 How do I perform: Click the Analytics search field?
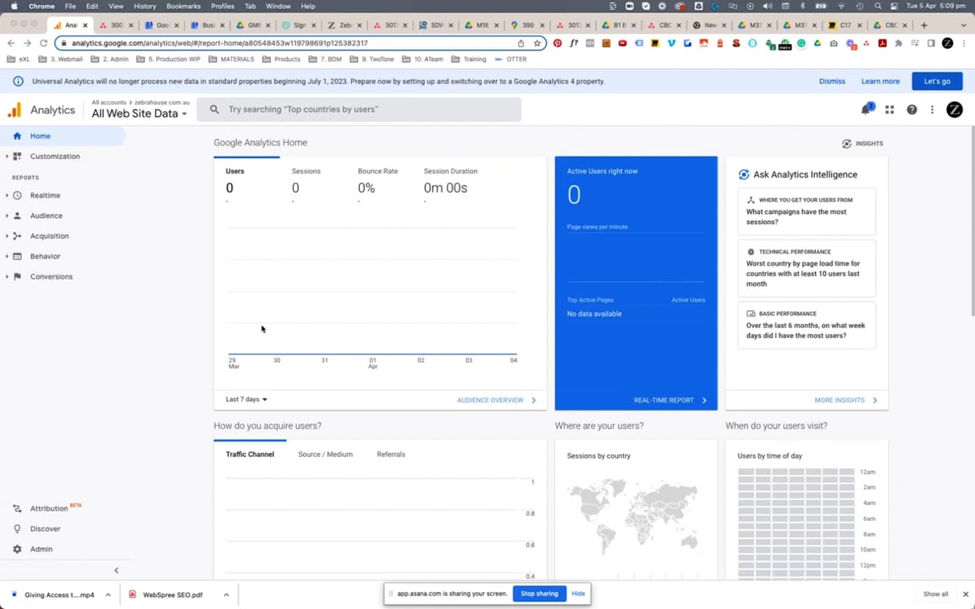[x=359, y=109]
